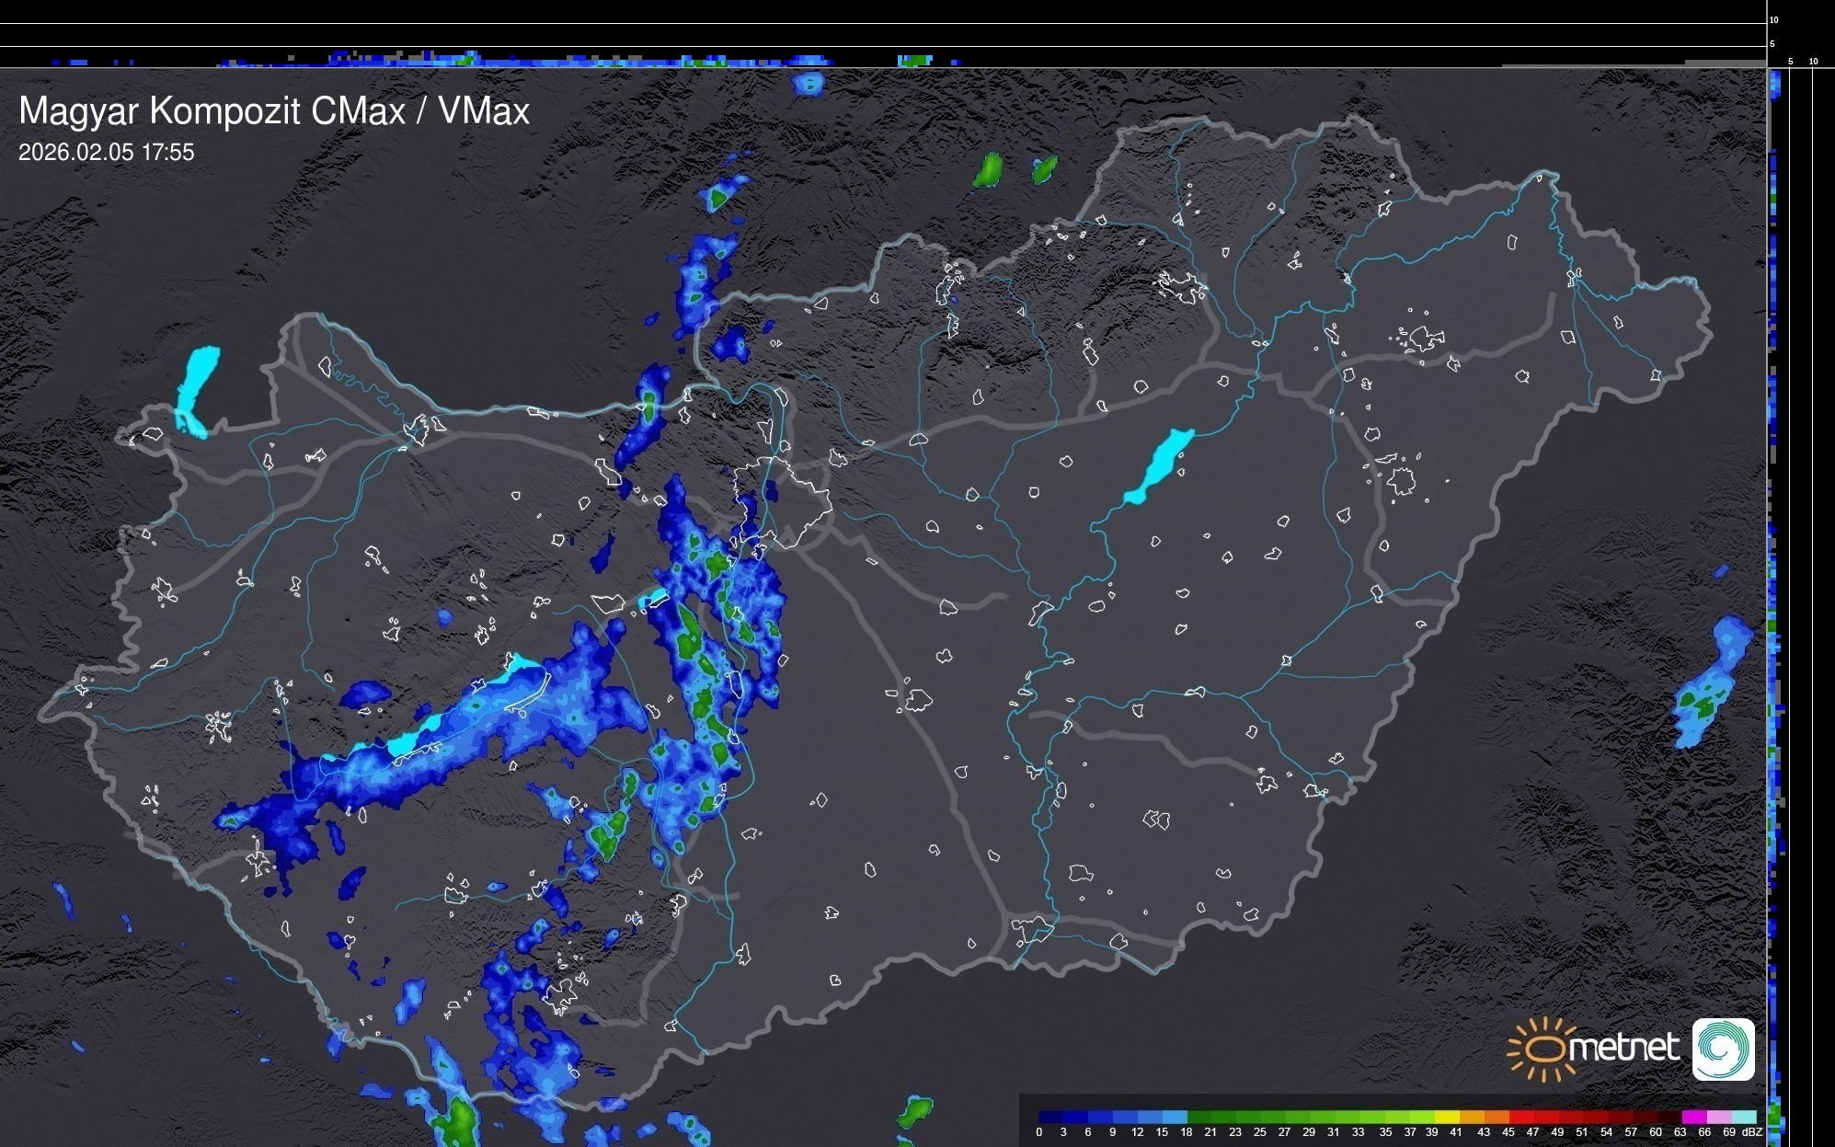The width and height of the screenshot is (1835, 1147).
Task: Click the orange 43 dBZ legend swatch
Action: click(1496, 1117)
